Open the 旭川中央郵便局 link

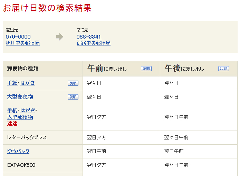(23, 43)
